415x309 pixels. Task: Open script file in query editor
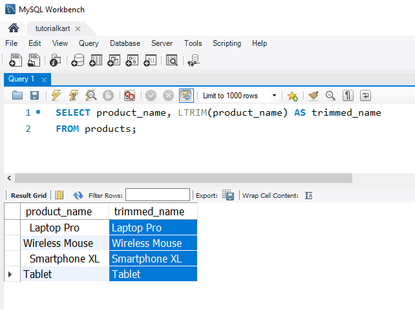(x=17, y=95)
